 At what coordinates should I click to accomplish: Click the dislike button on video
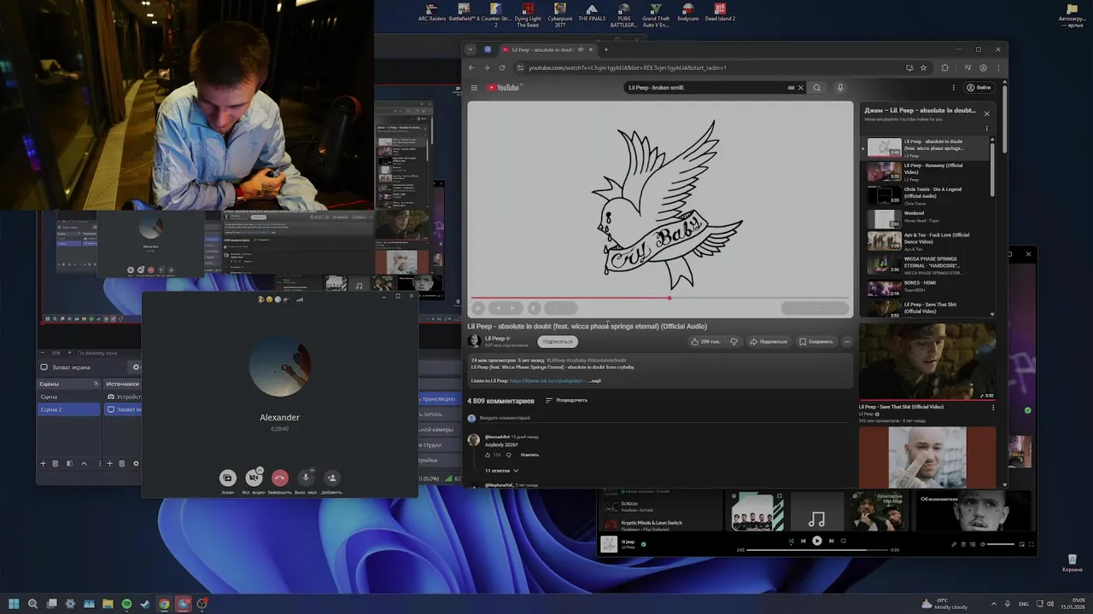pyautogui.click(x=734, y=341)
